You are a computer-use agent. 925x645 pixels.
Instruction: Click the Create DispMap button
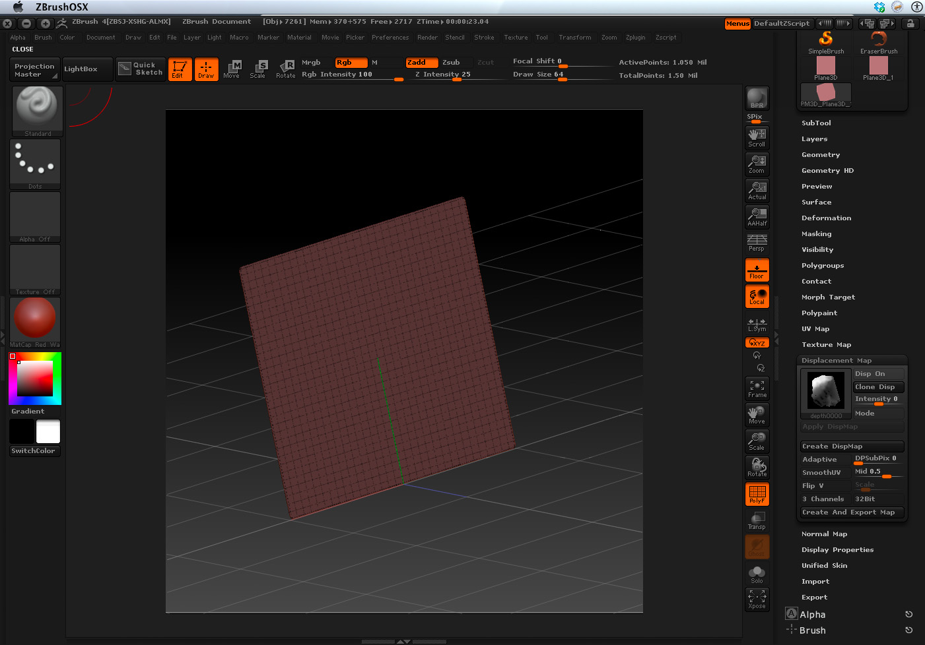click(x=851, y=446)
